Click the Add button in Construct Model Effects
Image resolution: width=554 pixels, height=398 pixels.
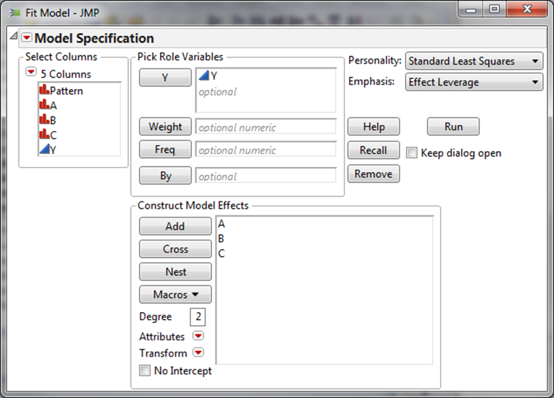pos(175,226)
